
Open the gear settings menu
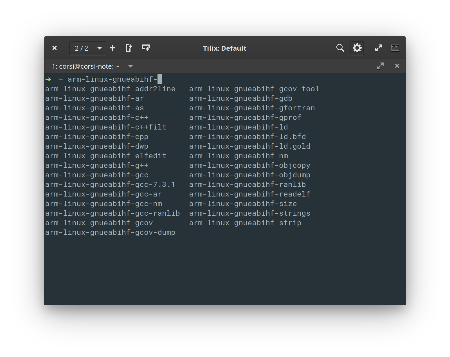pos(357,48)
